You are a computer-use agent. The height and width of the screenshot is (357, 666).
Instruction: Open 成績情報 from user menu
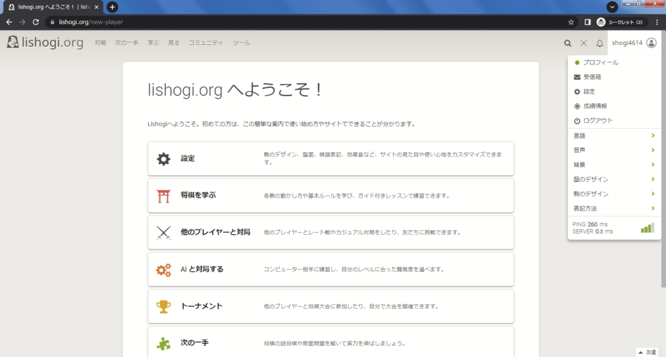614,106
